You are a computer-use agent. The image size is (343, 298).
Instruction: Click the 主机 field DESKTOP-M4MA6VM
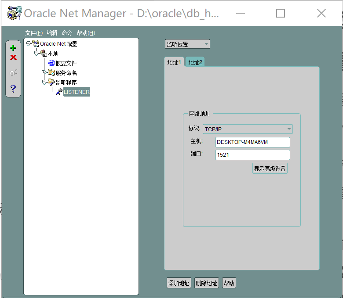pyautogui.click(x=253, y=142)
